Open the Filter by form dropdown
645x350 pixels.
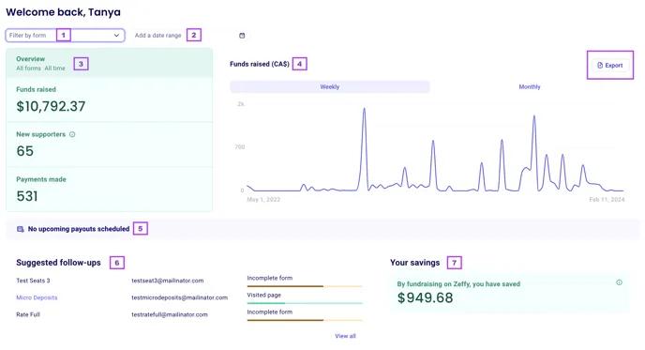click(x=65, y=36)
